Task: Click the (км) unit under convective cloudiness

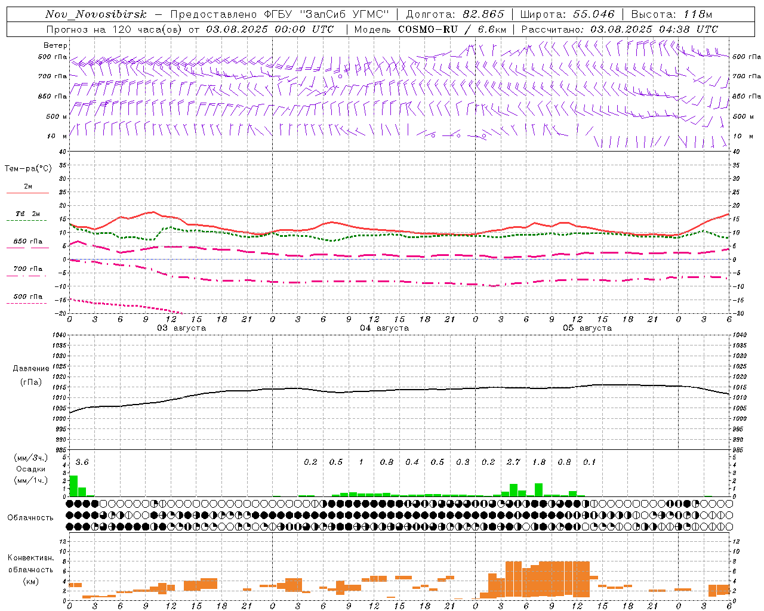Action: (30, 581)
